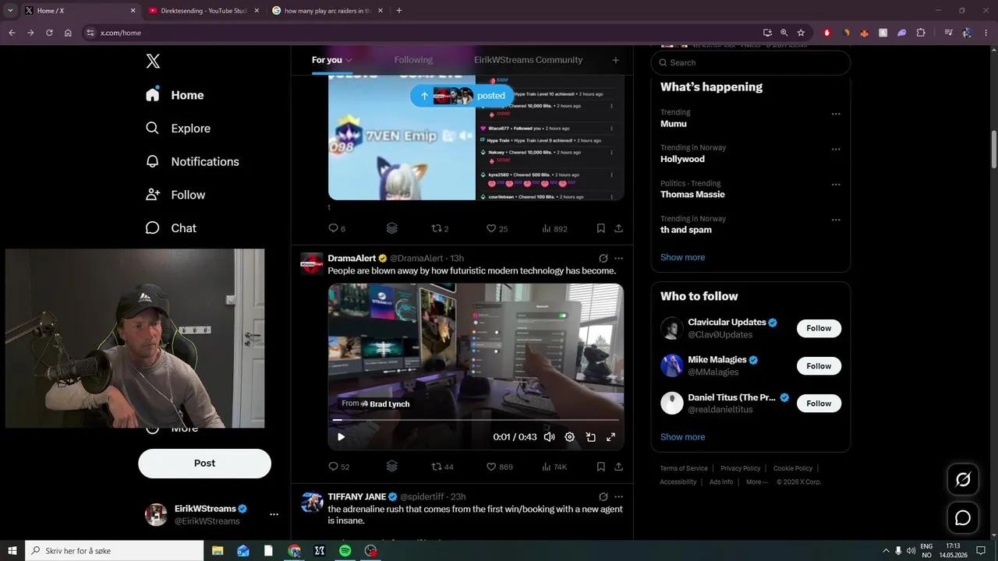Share the DramaAlert post
Image resolution: width=998 pixels, height=561 pixels.
point(618,467)
